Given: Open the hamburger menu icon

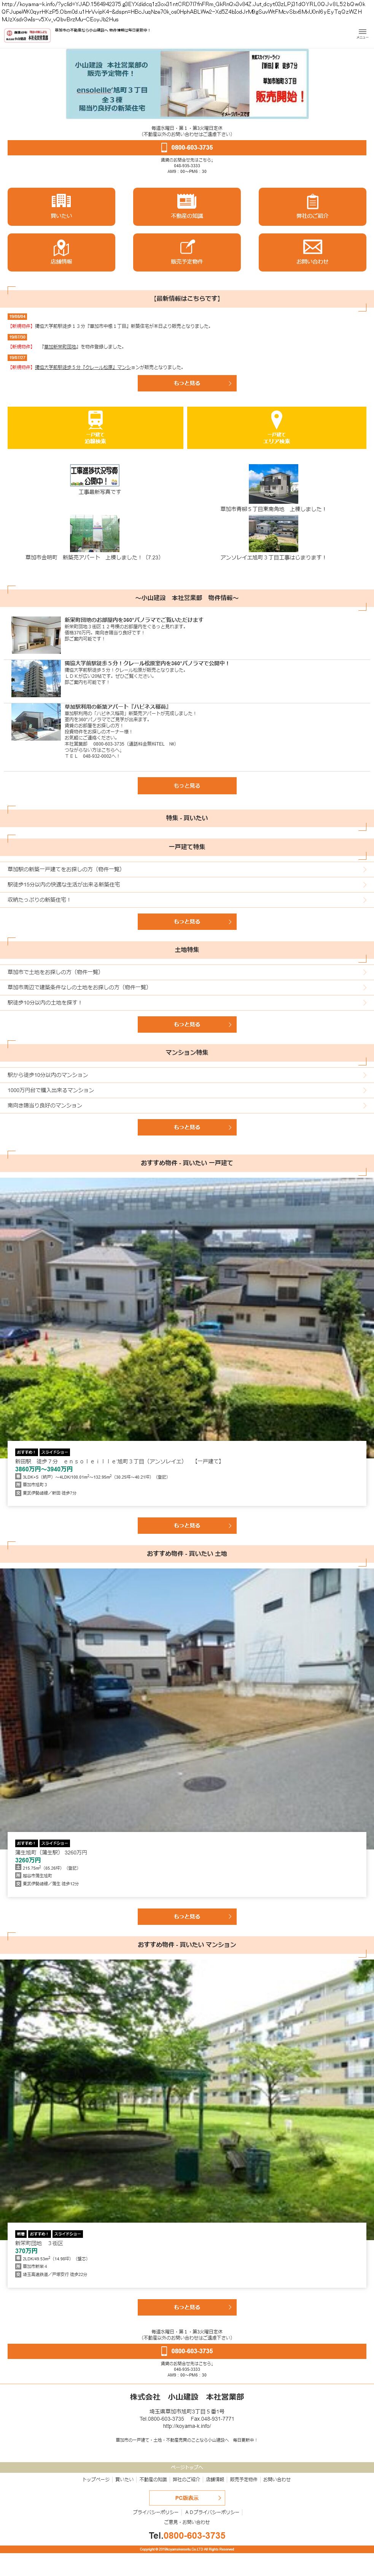Looking at the screenshot, I should click(362, 33).
